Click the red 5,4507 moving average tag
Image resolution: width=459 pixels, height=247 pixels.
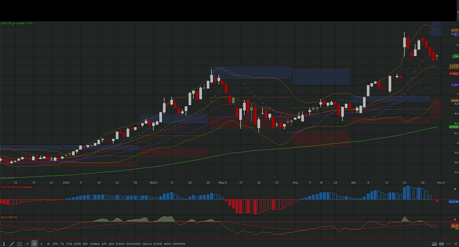point(454,74)
